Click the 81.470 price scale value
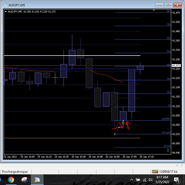 coord(176,12)
